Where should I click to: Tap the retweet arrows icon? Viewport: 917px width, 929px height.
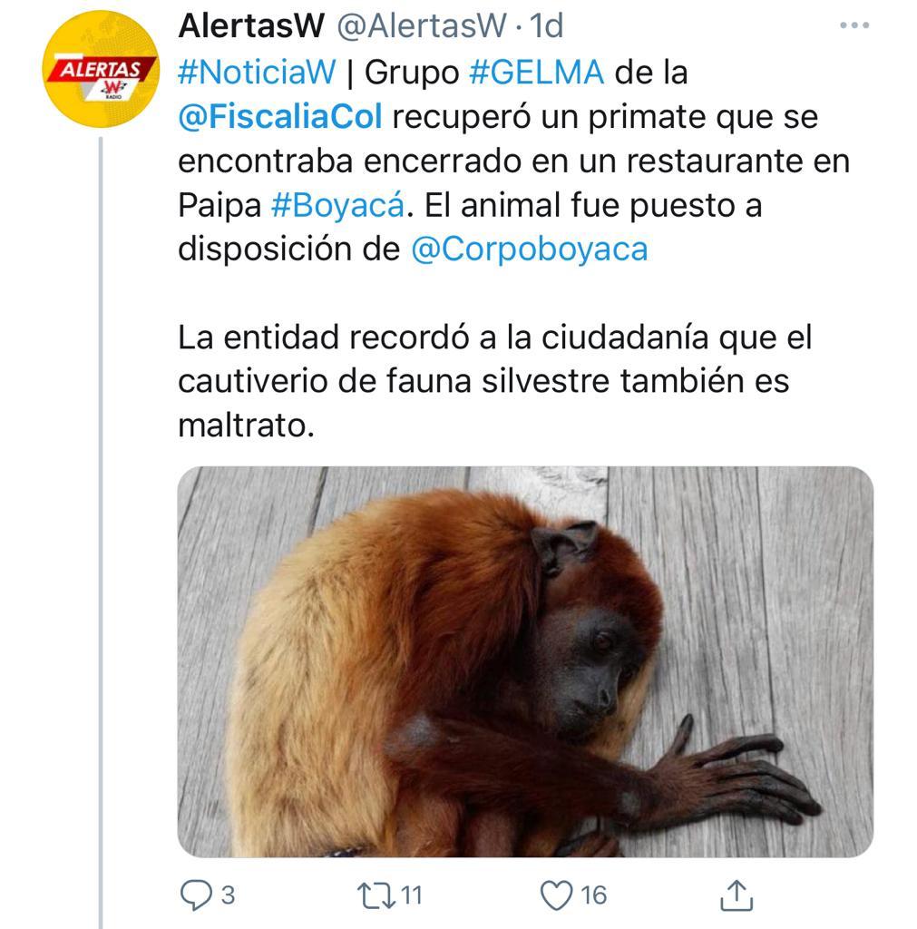pos(376,895)
